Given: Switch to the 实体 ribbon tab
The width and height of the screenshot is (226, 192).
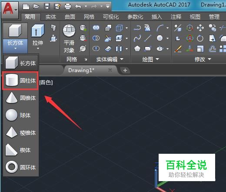Looking at the screenshot, I should [x=51, y=17].
